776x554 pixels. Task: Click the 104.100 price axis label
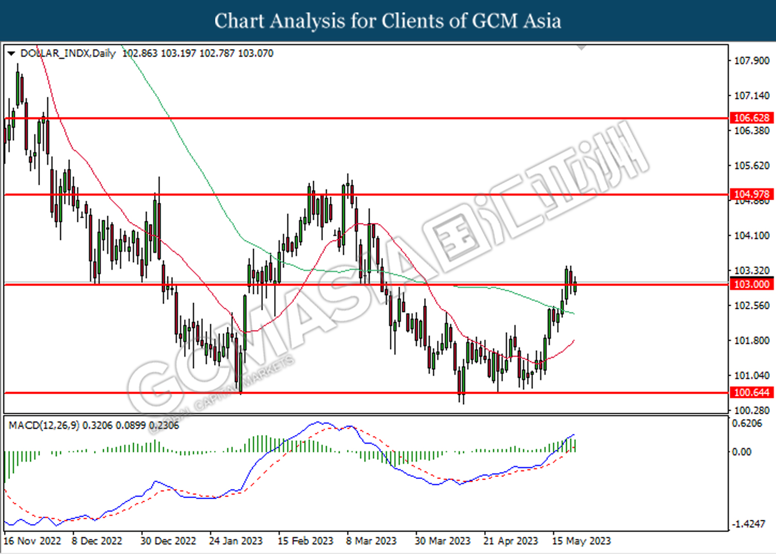tap(752, 236)
